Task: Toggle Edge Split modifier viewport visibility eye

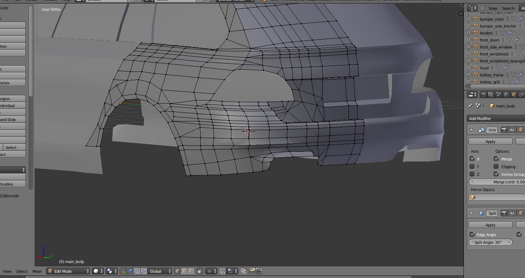Action: click(x=512, y=213)
